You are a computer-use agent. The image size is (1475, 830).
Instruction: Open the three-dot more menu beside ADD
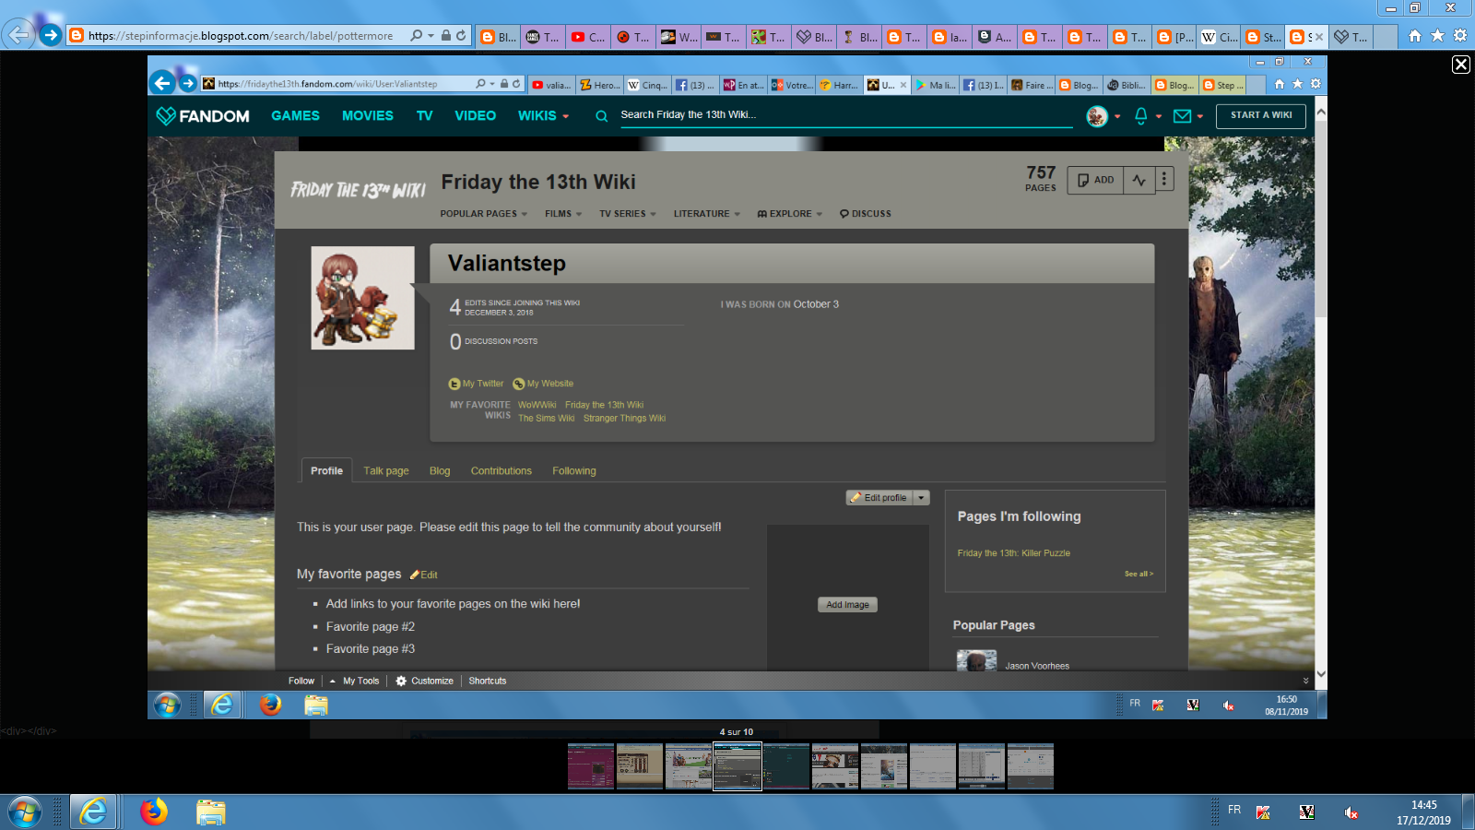coord(1164,180)
